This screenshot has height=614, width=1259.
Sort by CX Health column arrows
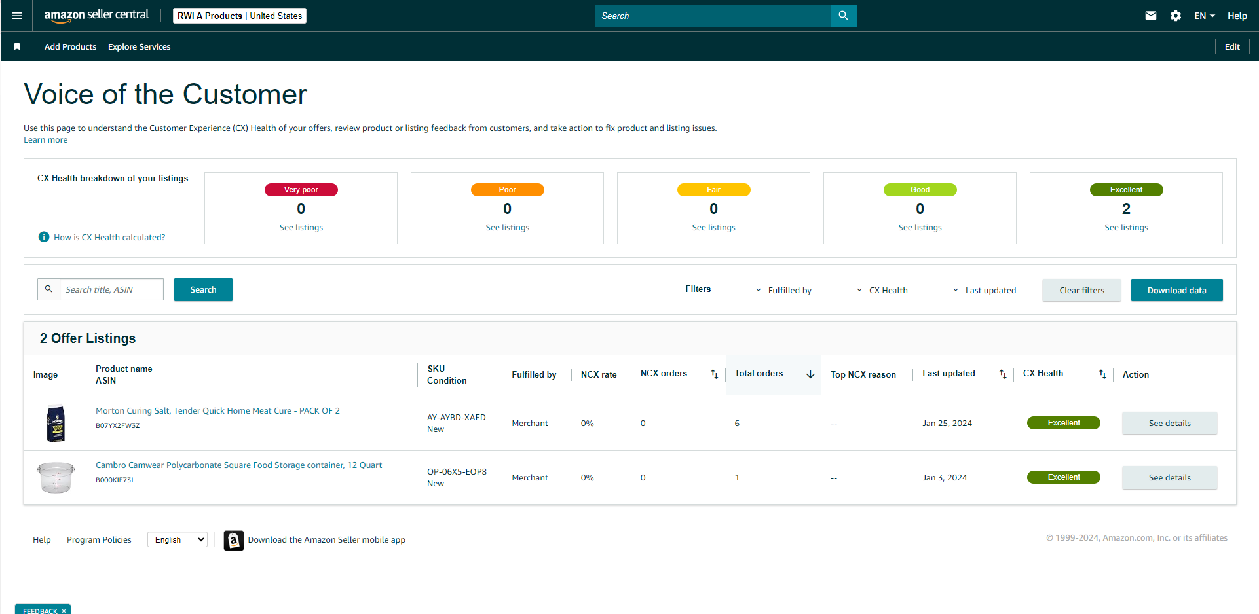pyautogui.click(x=1102, y=374)
